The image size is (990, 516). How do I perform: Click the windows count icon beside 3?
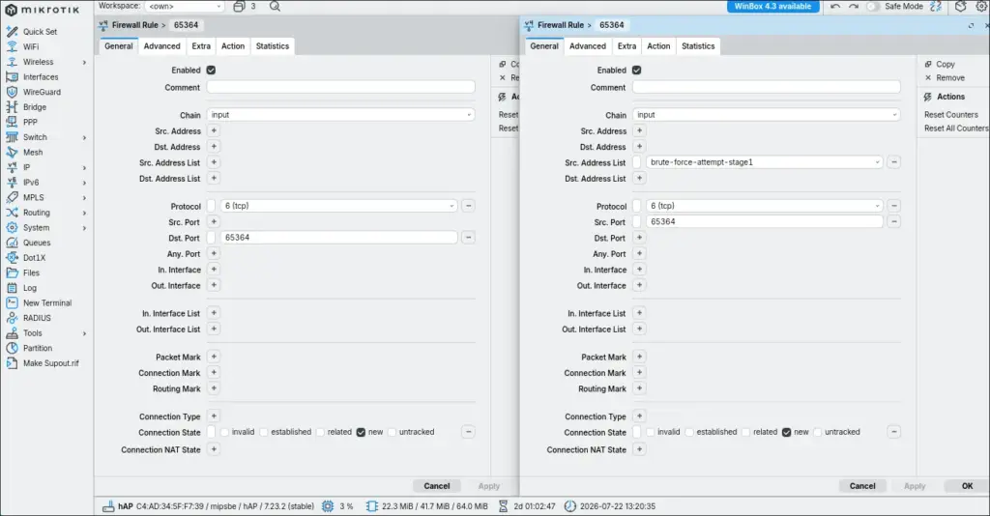[239, 7]
